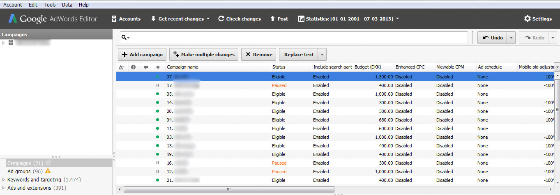Click the warning icon beside Ad groups

tap(48, 171)
